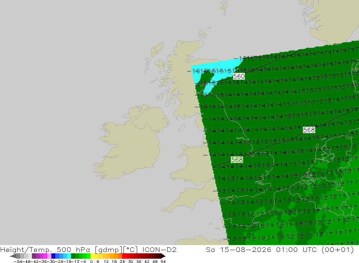Click the 0 legend value
Image resolution: width=359 pixels, height=263 pixels.
[x=91, y=262]
